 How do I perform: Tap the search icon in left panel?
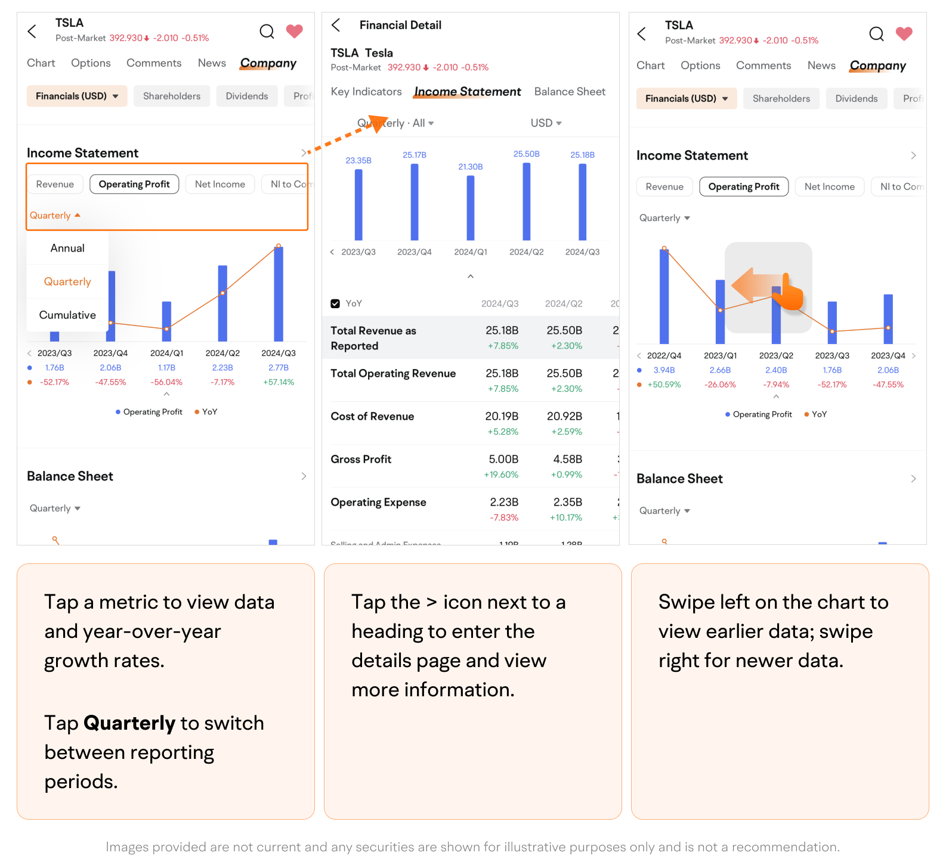point(267,31)
